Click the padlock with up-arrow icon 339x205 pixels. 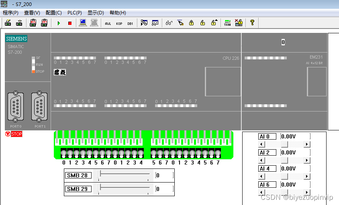[214, 23]
